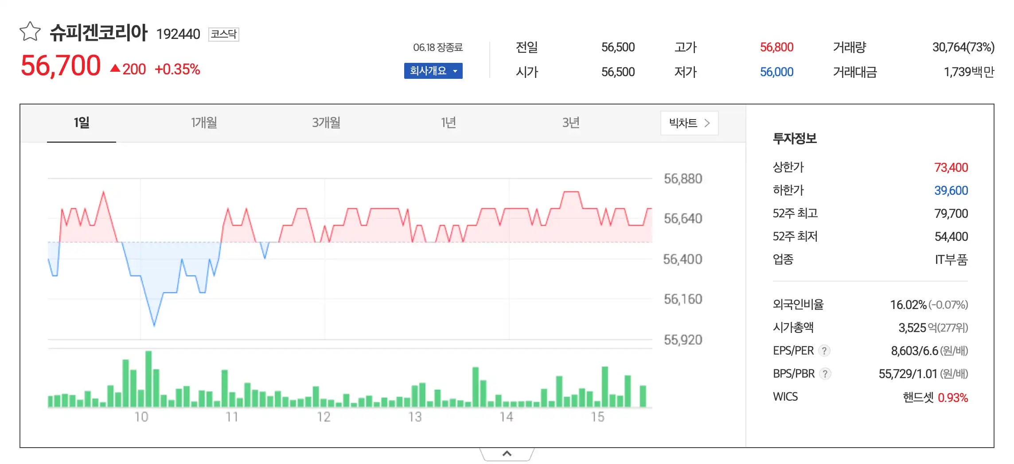Click the 거래대금 value 1,739백만
This screenshot has height=464, width=1014.
point(969,72)
